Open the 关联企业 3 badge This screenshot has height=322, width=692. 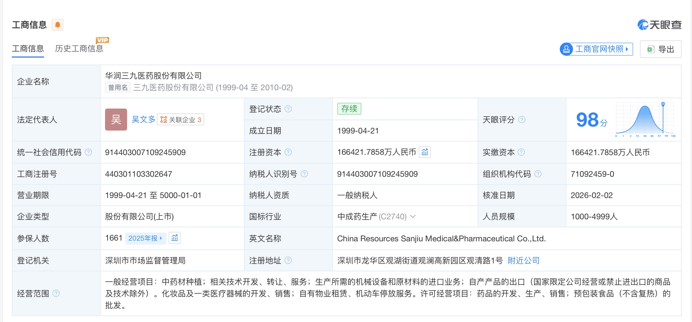[x=181, y=120]
